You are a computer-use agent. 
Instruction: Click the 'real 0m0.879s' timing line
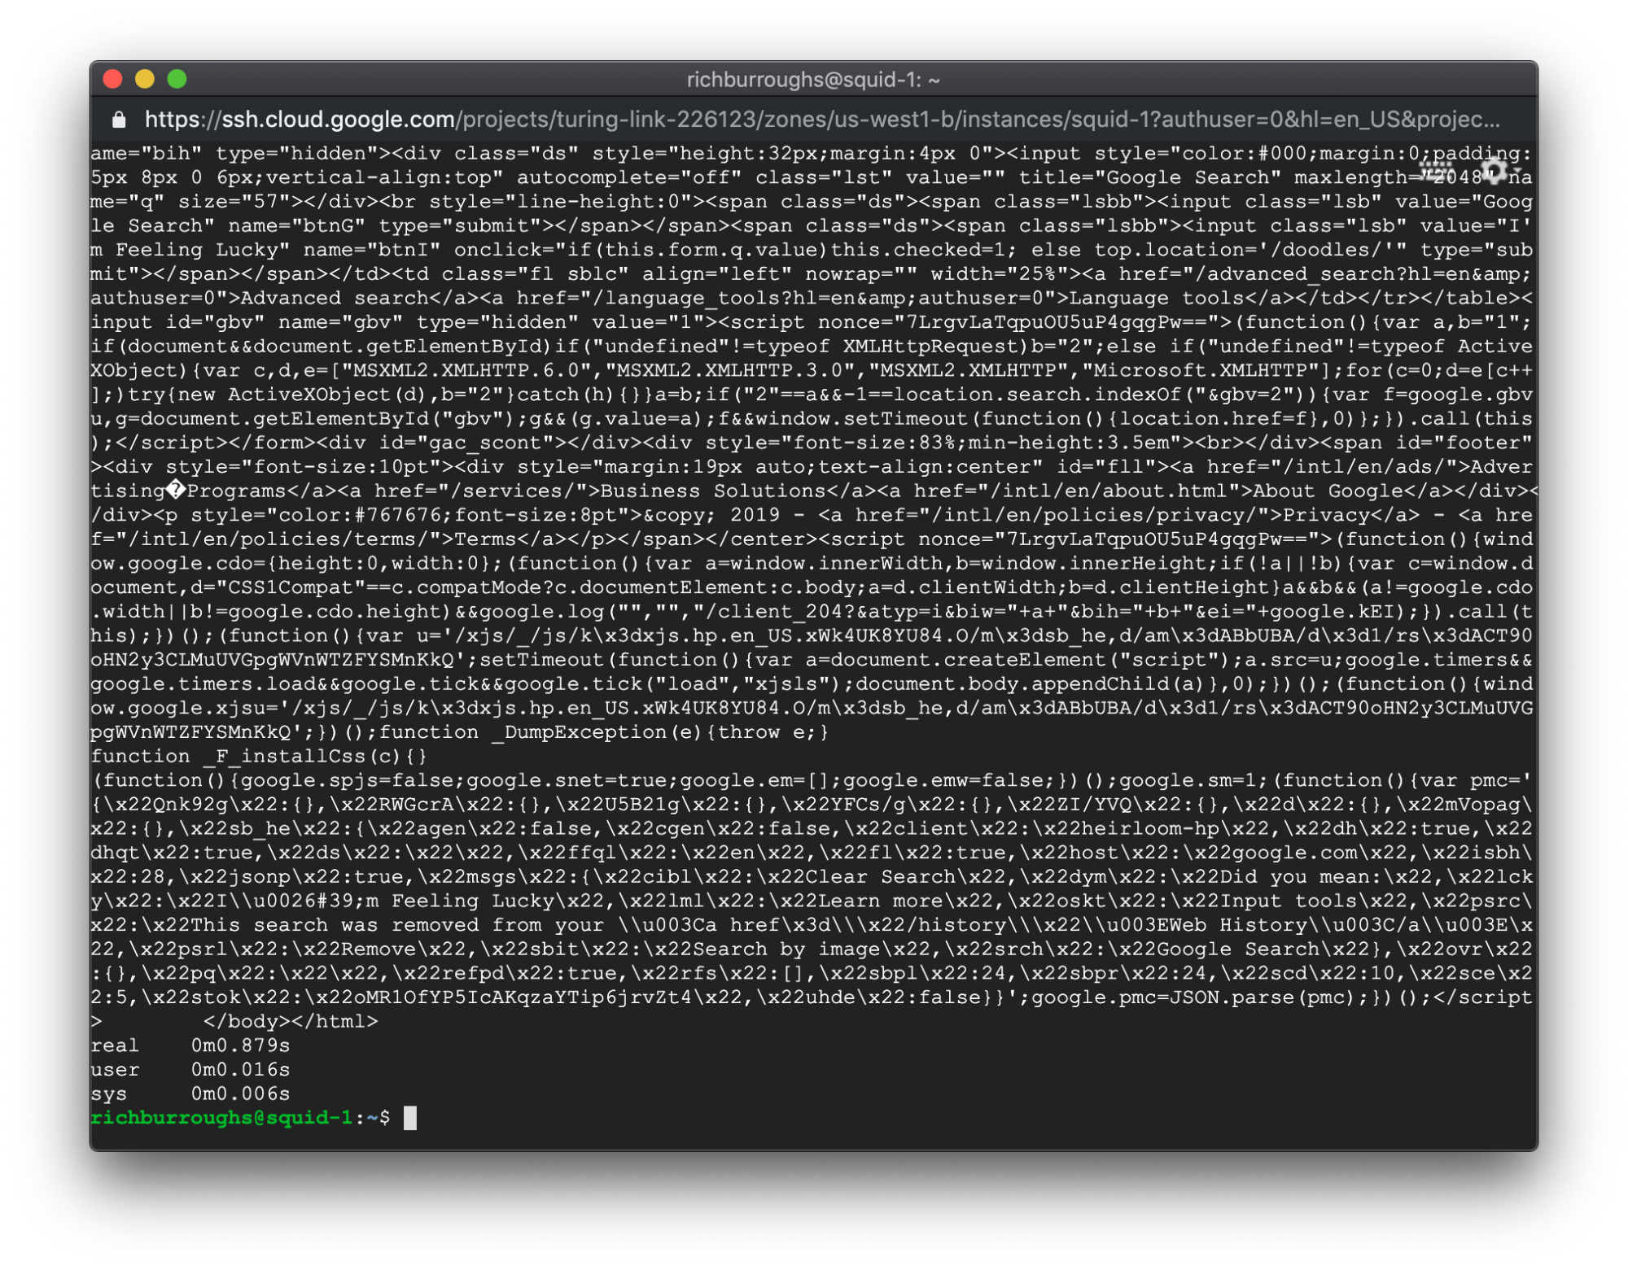(x=190, y=1045)
